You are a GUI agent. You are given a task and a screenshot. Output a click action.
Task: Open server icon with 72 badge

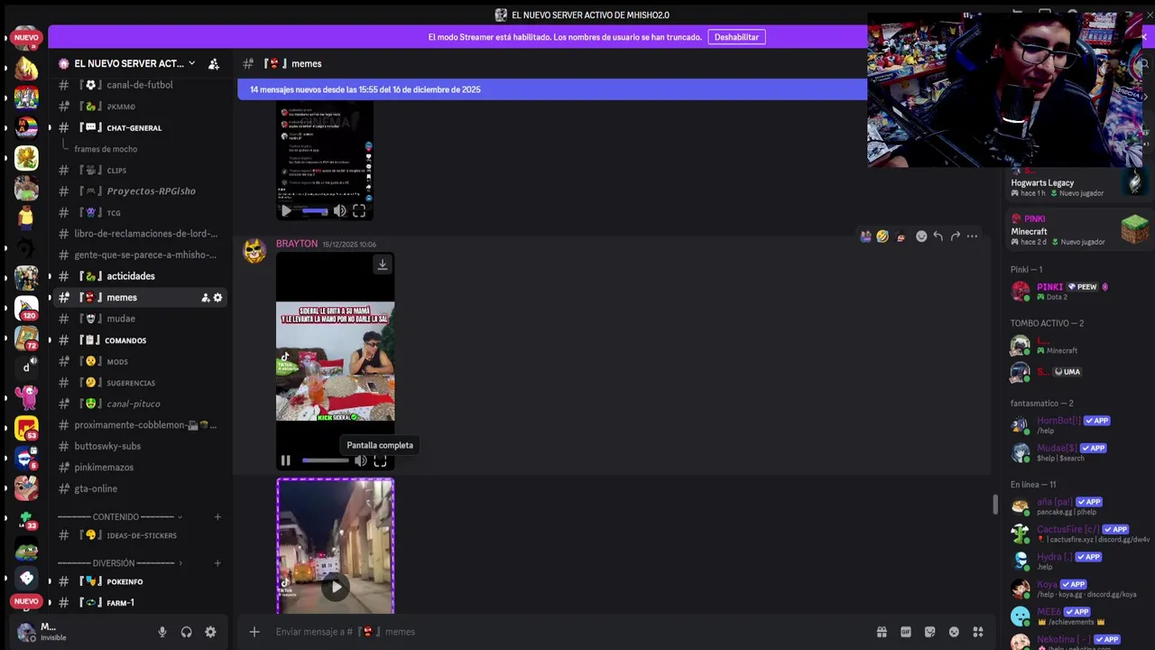(x=26, y=339)
